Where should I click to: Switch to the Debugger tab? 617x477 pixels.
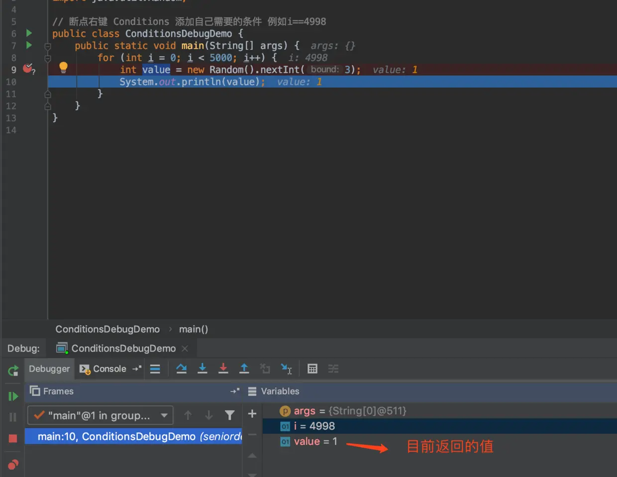click(49, 369)
